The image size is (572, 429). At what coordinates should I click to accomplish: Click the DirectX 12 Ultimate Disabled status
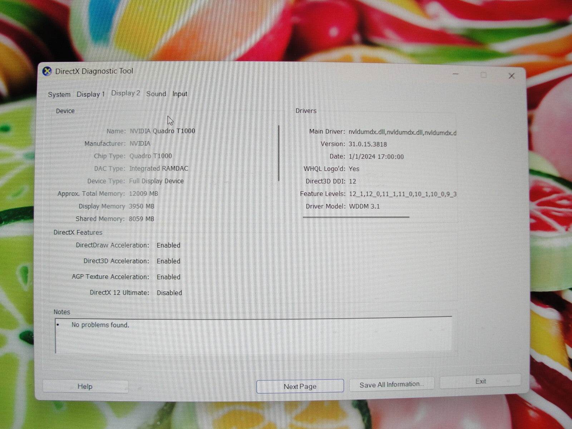(x=169, y=292)
